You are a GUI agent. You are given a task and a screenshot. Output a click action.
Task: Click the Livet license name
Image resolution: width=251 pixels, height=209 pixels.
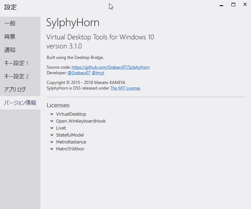click(x=61, y=128)
